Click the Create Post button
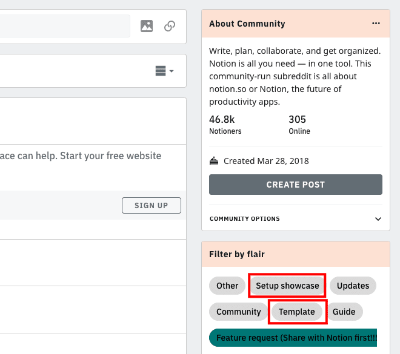400x354 pixels. 295,185
